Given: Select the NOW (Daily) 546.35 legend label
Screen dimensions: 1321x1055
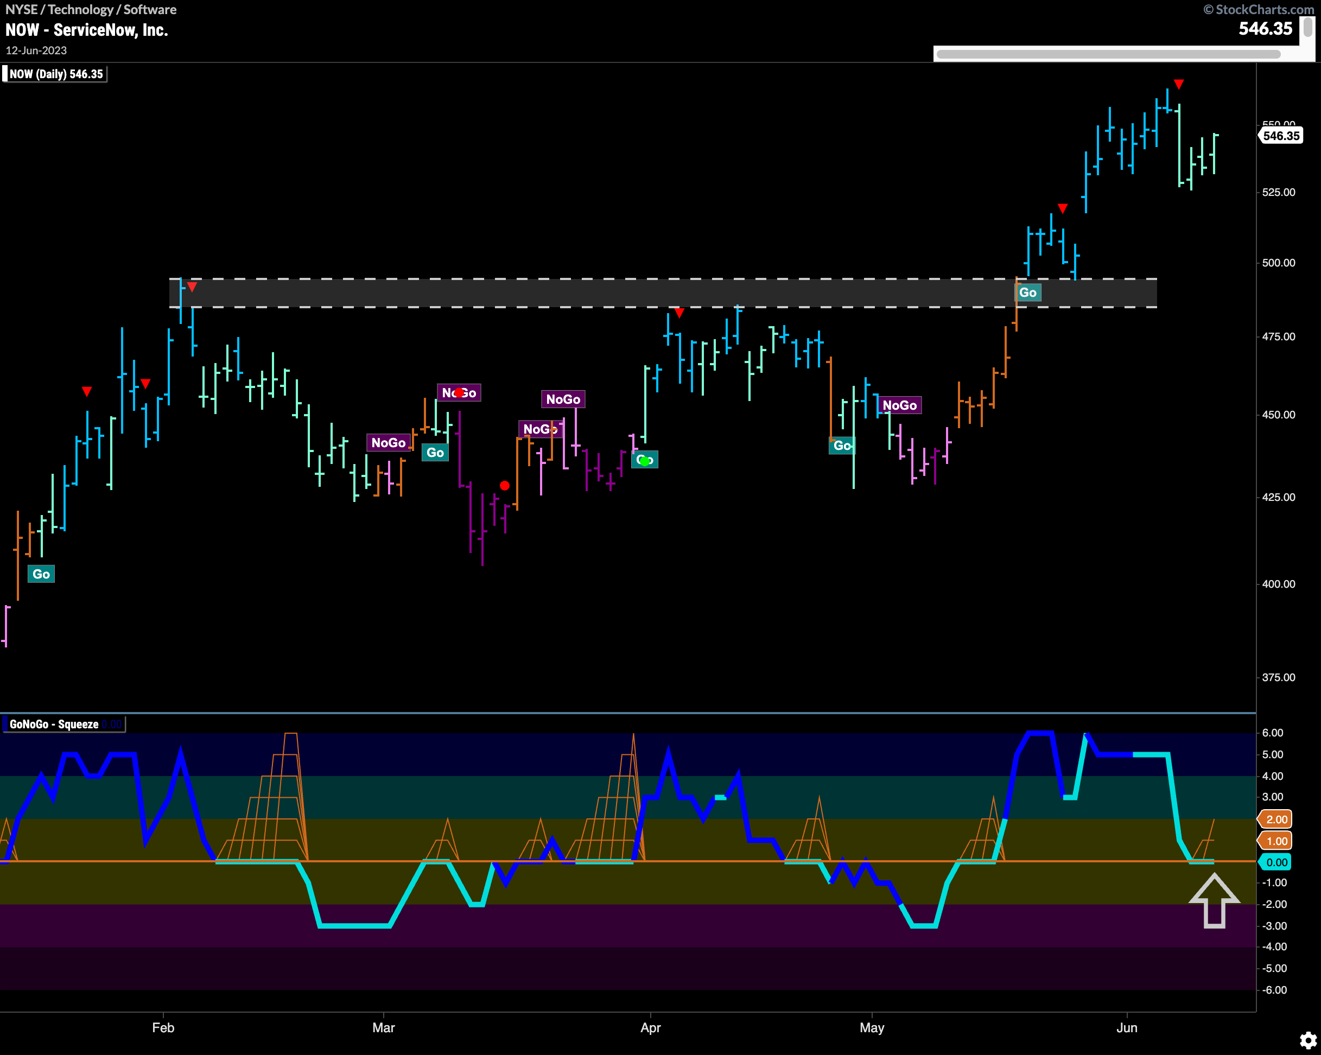Looking at the screenshot, I should click(56, 74).
